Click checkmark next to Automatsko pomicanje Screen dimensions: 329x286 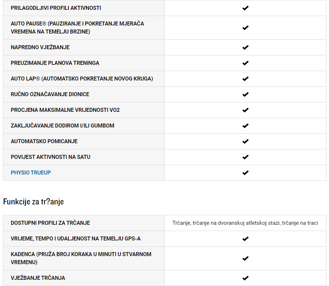click(245, 141)
